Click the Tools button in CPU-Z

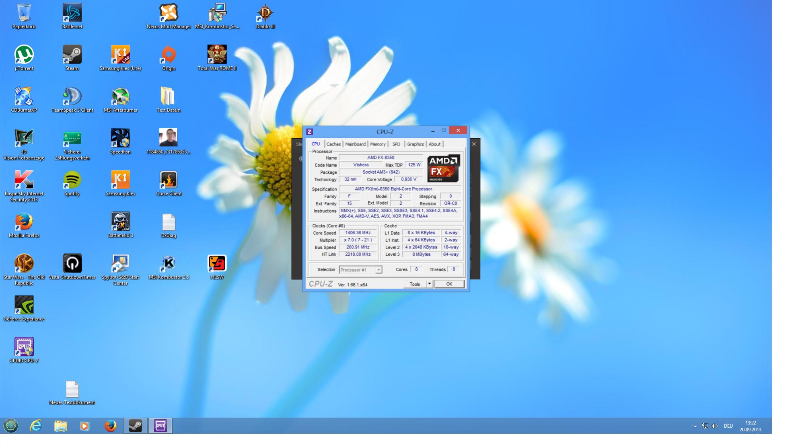pyautogui.click(x=415, y=284)
